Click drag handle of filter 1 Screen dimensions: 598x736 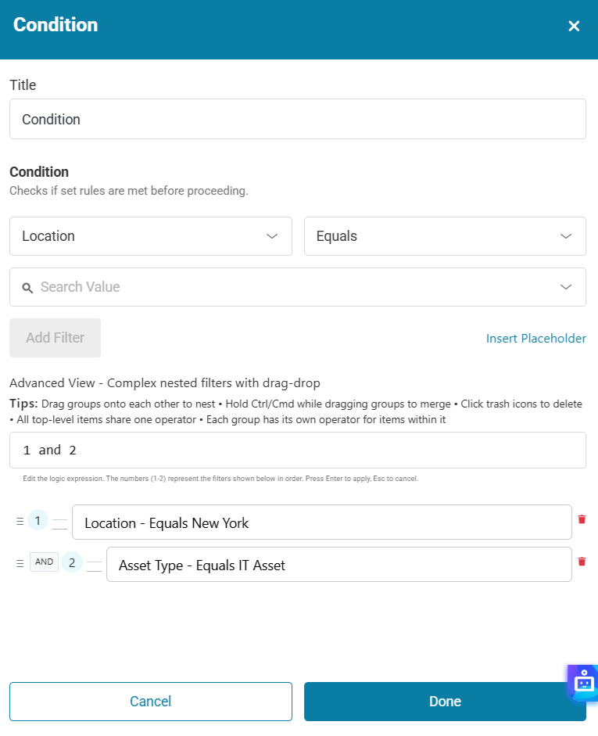coord(20,521)
